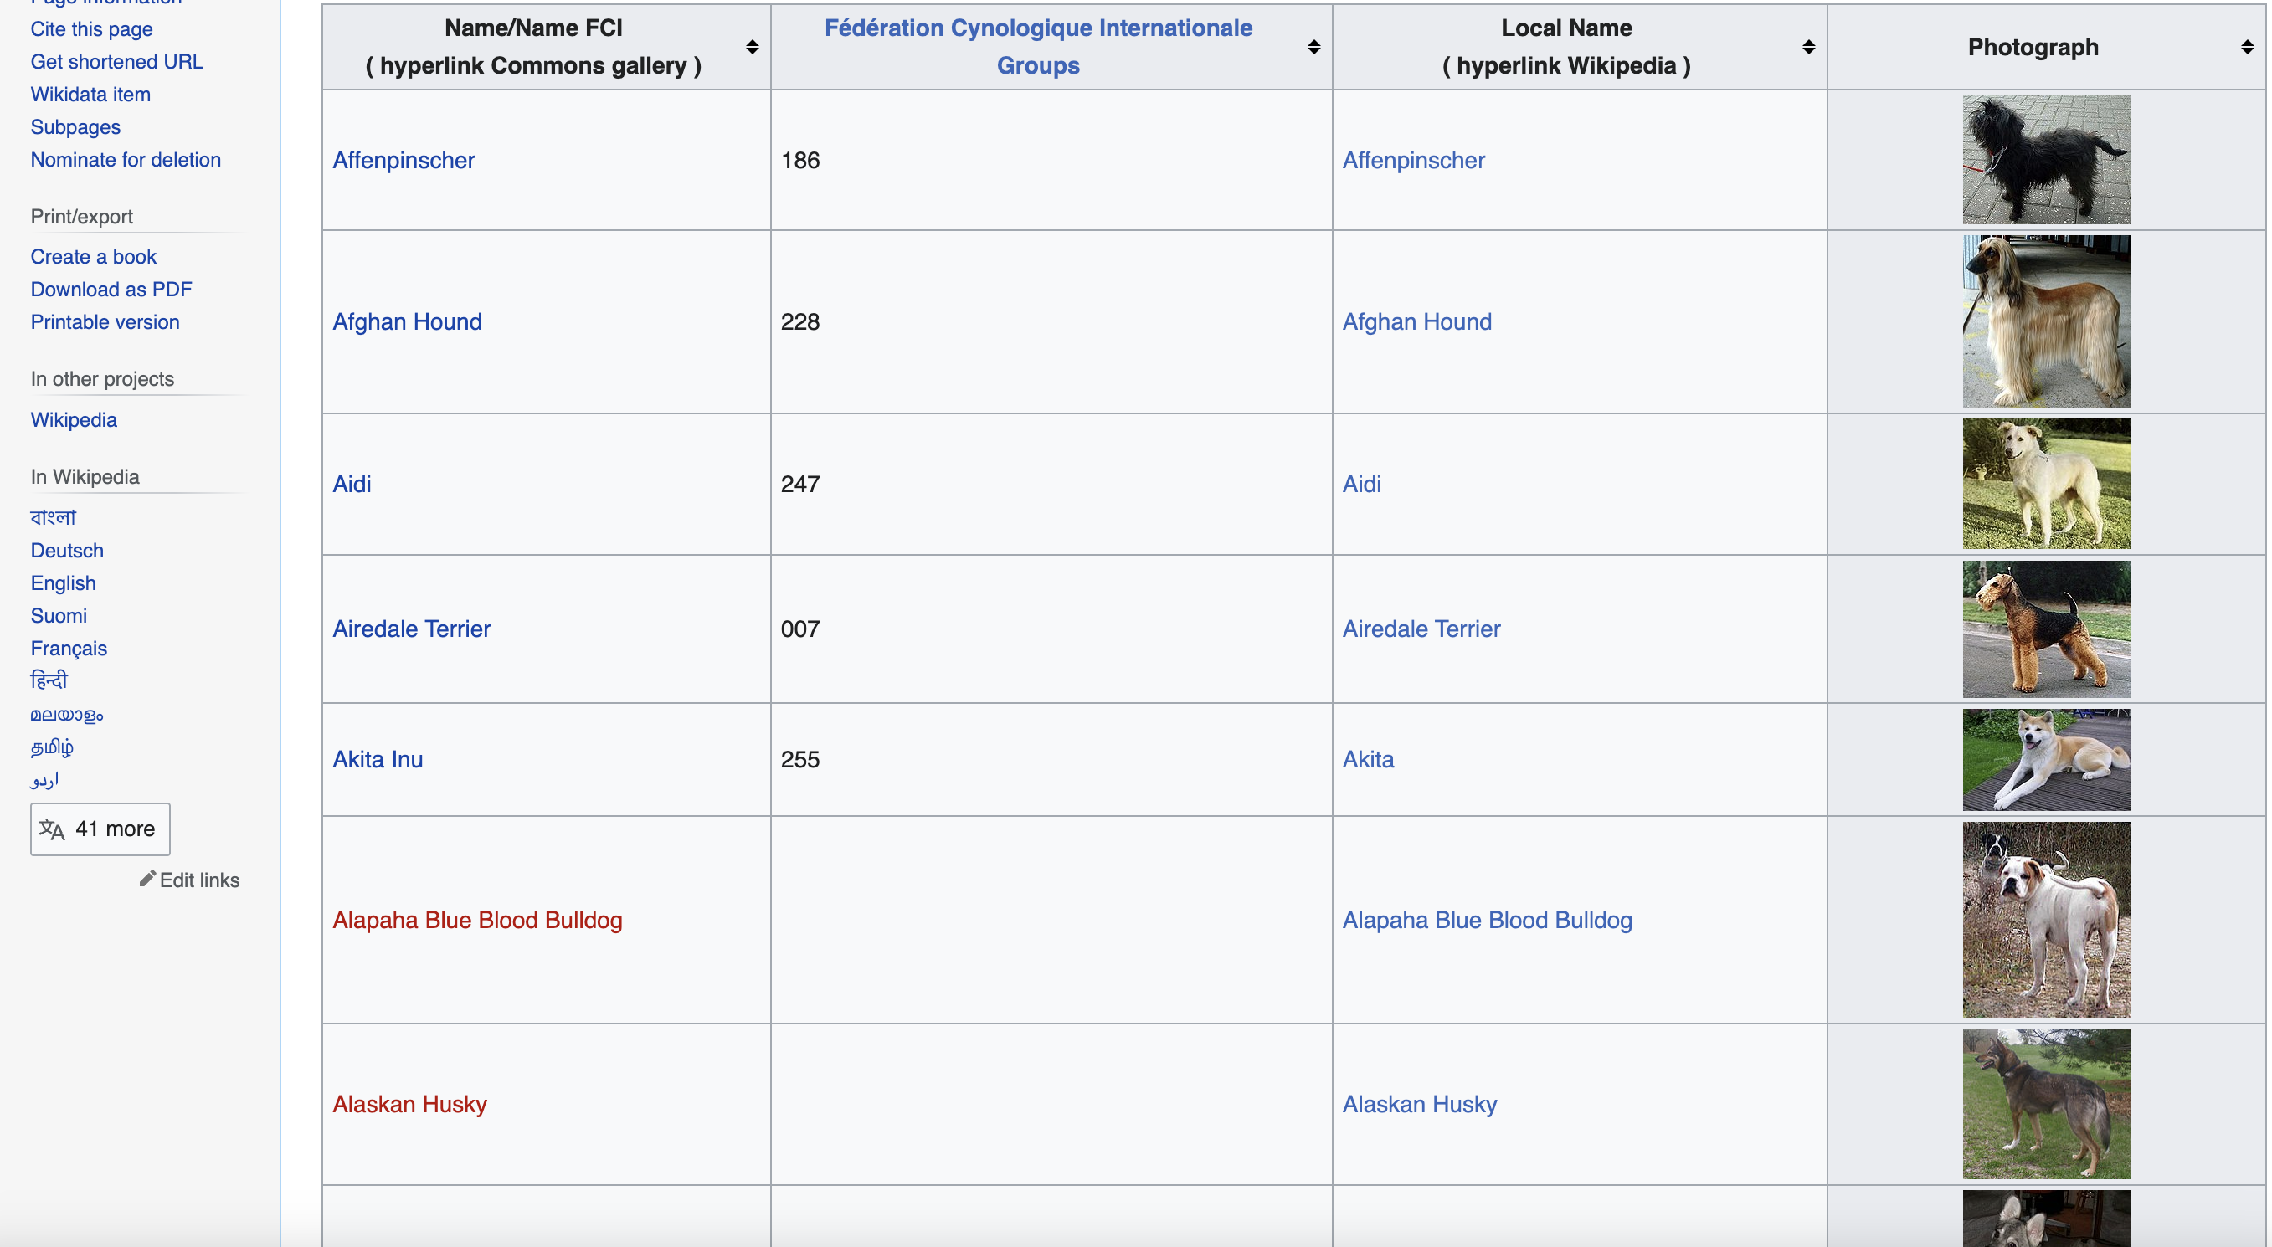Sort by Fédération Cynologique Internationale Groups arrows
The width and height of the screenshot is (2272, 1247).
1314,47
